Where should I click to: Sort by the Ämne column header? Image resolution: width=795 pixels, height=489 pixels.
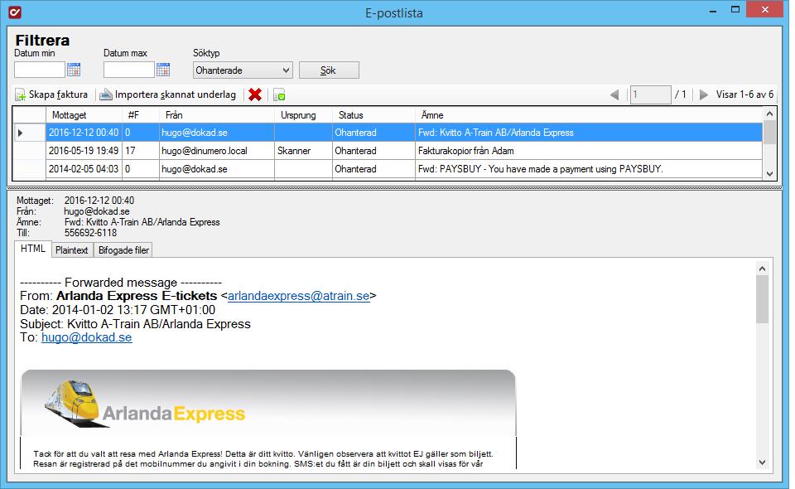point(589,115)
